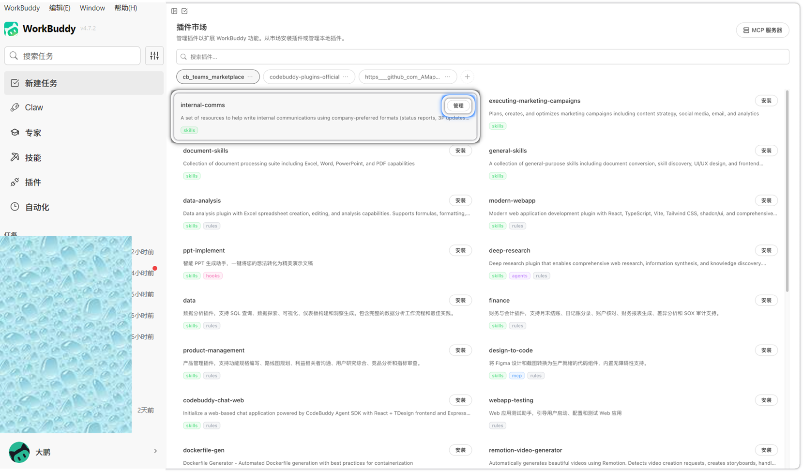Install the remotion-video-generator plugin
Image resolution: width=803 pixels, height=472 pixels.
(766, 450)
